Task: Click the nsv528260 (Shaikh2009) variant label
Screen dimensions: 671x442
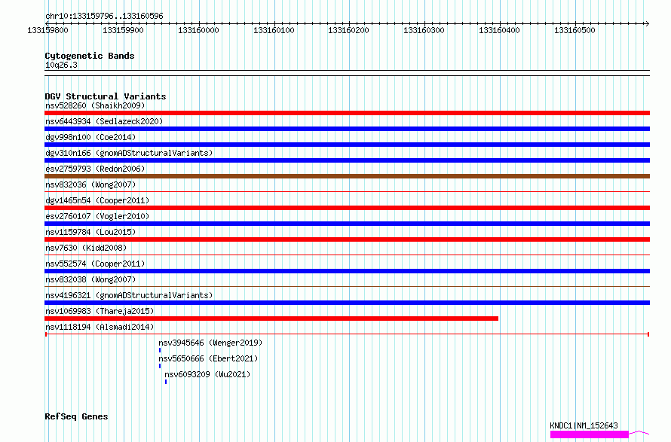Action: 95,105
